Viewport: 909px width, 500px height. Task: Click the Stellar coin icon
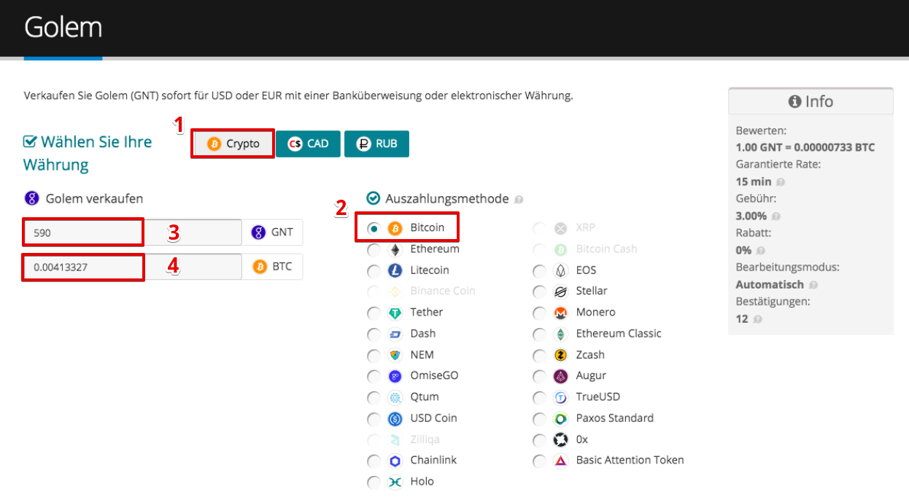pyautogui.click(x=561, y=292)
